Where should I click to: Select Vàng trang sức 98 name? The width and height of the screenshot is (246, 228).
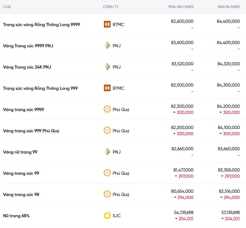click(21, 195)
